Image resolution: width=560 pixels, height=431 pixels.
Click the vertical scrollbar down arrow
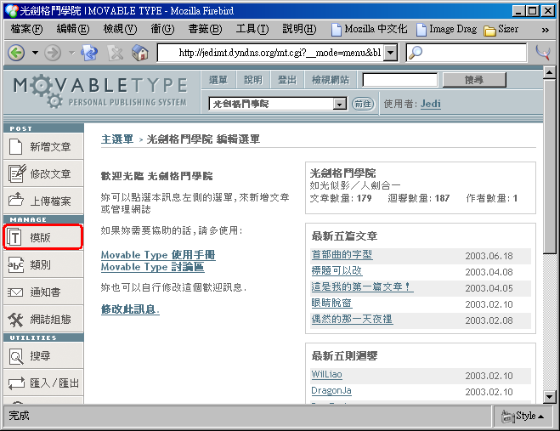pos(549,397)
